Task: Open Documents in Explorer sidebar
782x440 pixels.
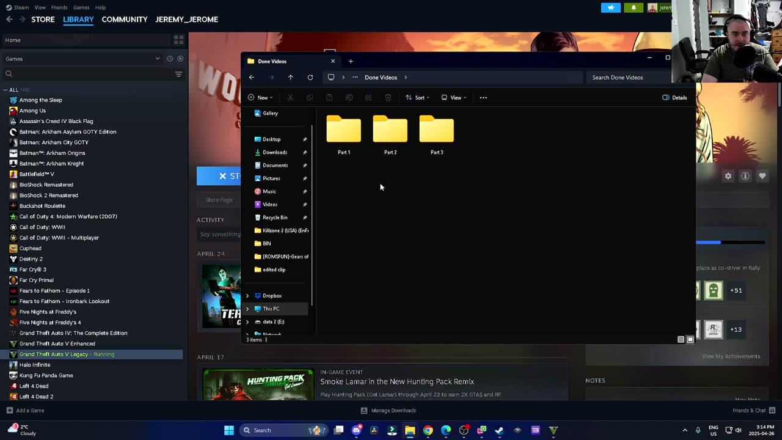Action: click(275, 166)
